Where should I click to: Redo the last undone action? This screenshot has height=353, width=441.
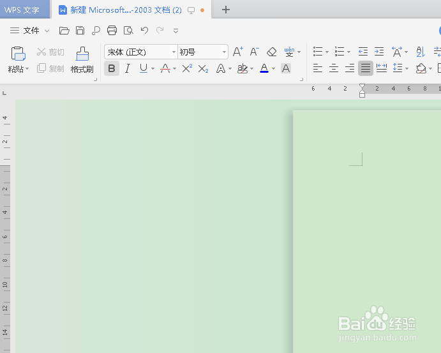pyautogui.click(x=160, y=30)
